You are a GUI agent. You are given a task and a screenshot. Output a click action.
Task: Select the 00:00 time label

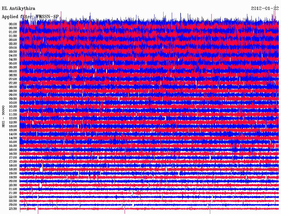click(13, 24)
